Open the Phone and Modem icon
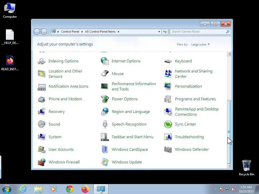Screen dimensions: 259x194 tap(41, 99)
